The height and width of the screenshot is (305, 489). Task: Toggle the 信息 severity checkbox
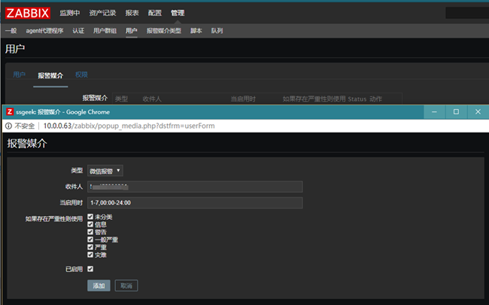(x=90, y=224)
